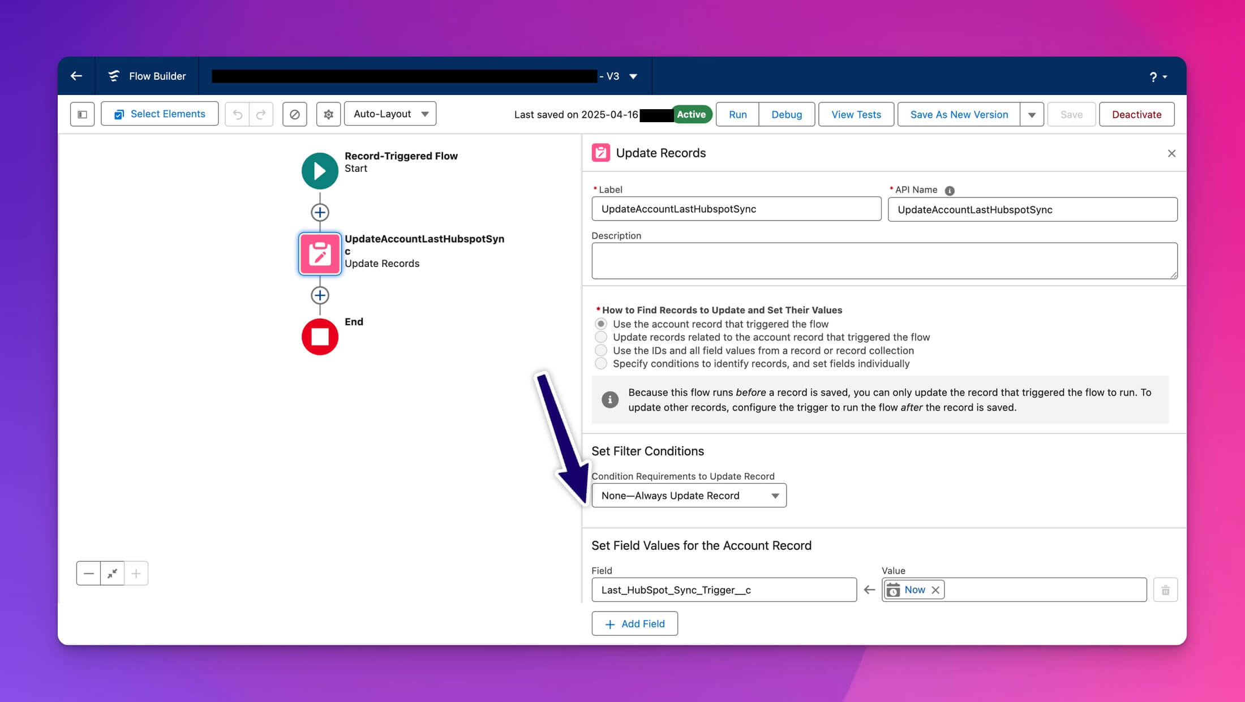Click fit-to-view canvas icon
The width and height of the screenshot is (1245, 702).
coord(113,574)
